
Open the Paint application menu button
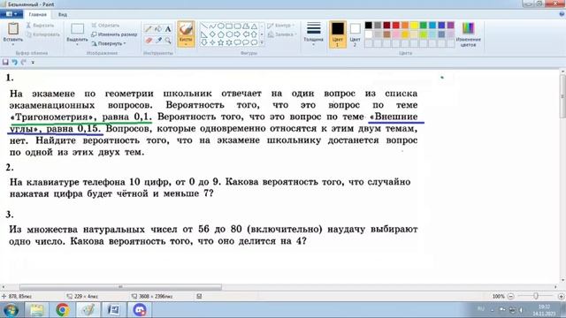(11, 14)
